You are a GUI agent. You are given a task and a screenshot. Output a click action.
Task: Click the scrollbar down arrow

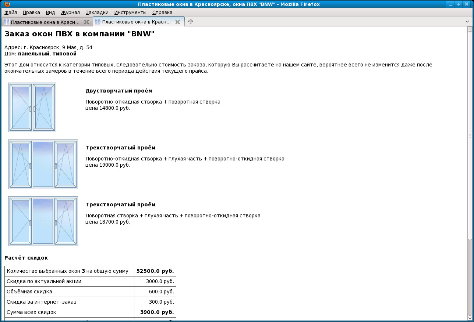pos(470,317)
